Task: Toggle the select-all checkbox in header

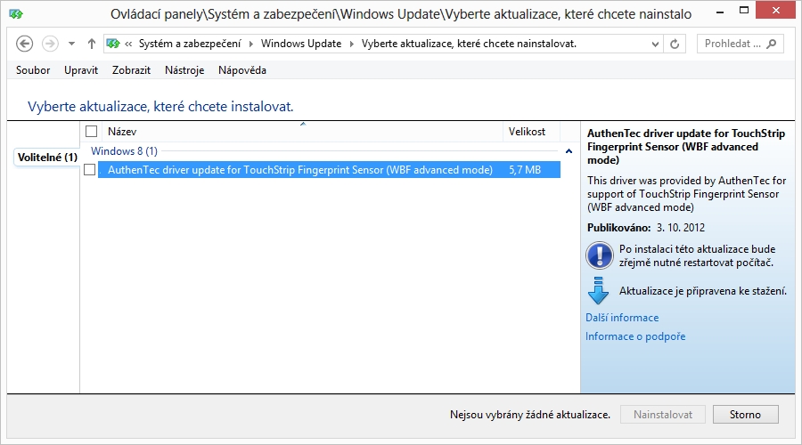Action: pyautogui.click(x=92, y=132)
